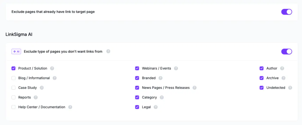Check the Case Study checkbox
This screenshot has width=302, height=125.
tap(14, 88)
